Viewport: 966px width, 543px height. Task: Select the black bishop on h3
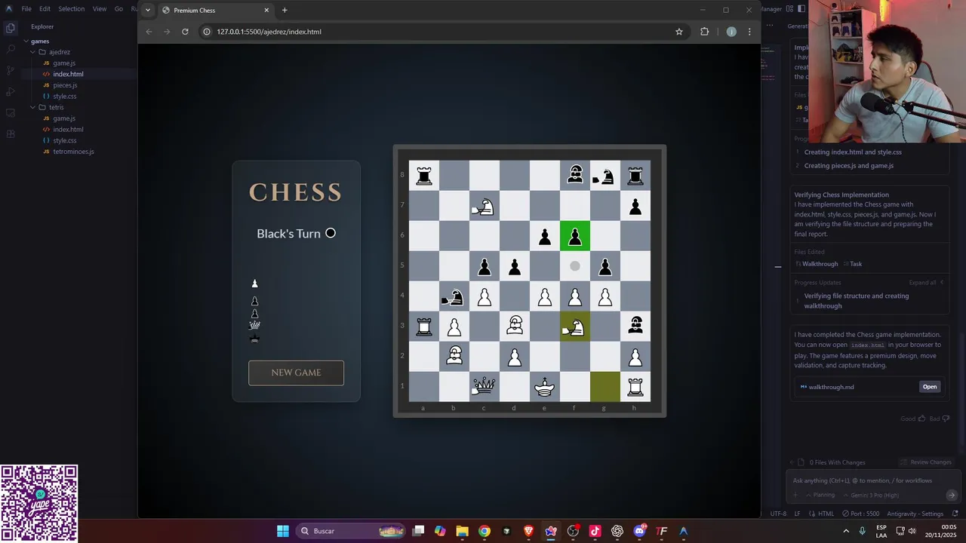[635, 326]
